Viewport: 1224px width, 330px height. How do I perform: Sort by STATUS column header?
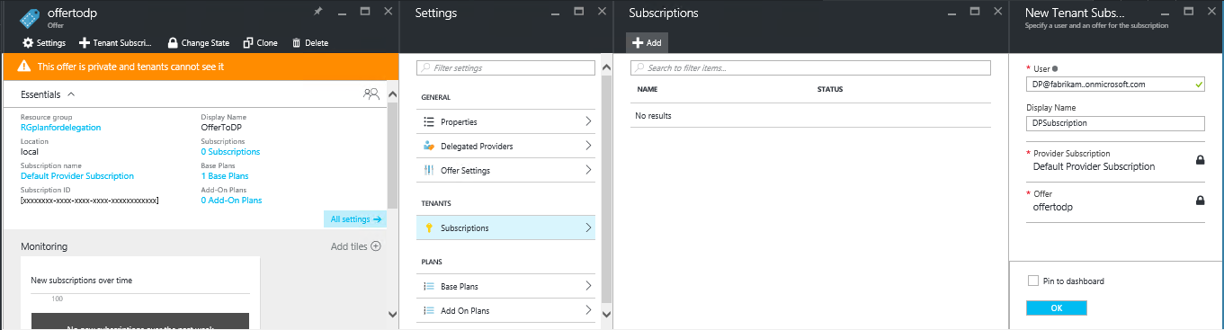click(830, 90)
